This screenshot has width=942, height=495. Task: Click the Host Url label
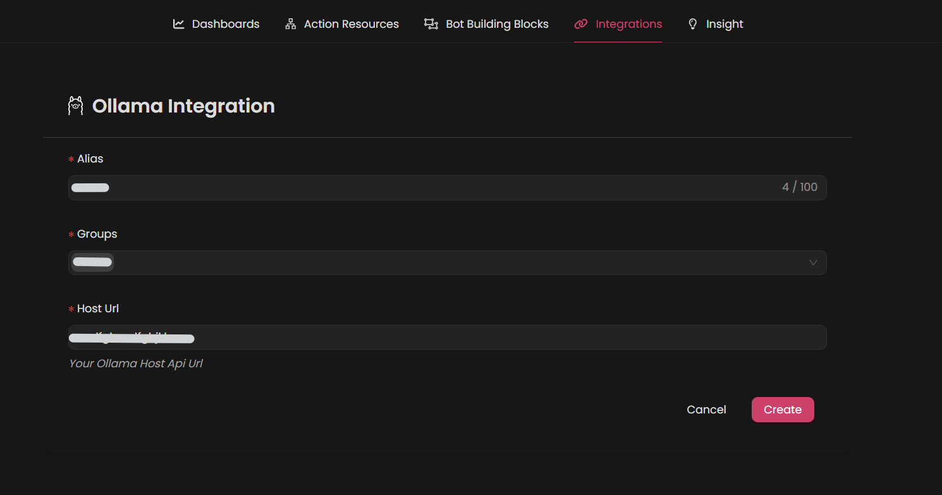click(98, 309)
